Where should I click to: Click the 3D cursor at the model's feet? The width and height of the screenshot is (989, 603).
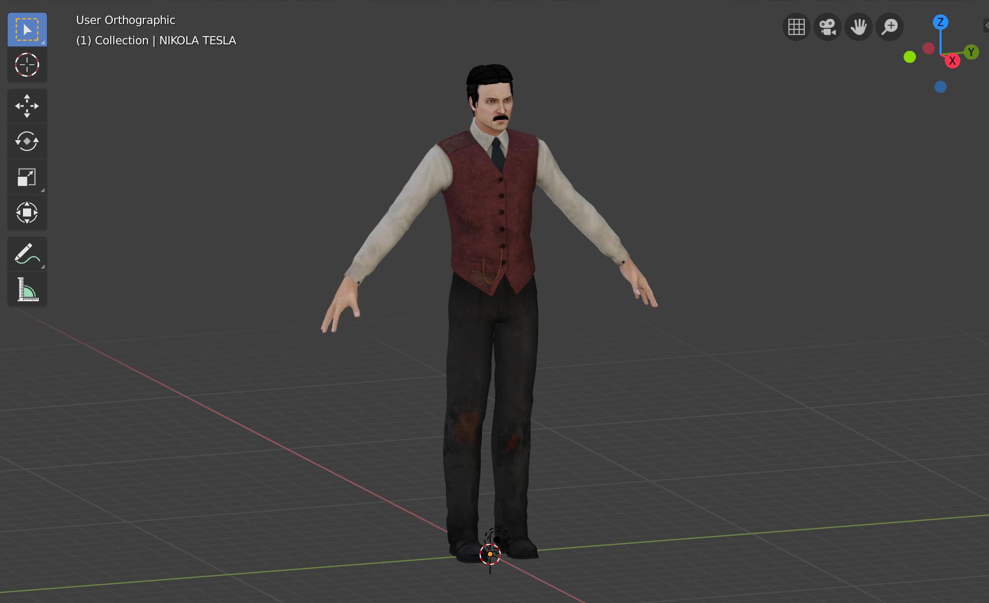[490, 554]
